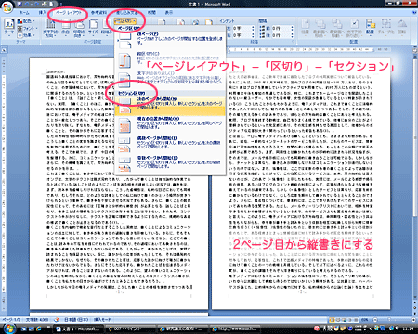Expand the 区切り breaks dropdown

point(125,21)
